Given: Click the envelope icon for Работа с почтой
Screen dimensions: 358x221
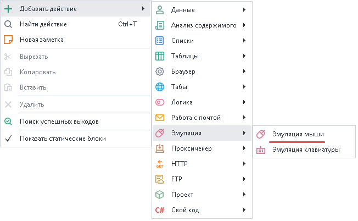Looking at the screenshot, I should tap(160, 118).
